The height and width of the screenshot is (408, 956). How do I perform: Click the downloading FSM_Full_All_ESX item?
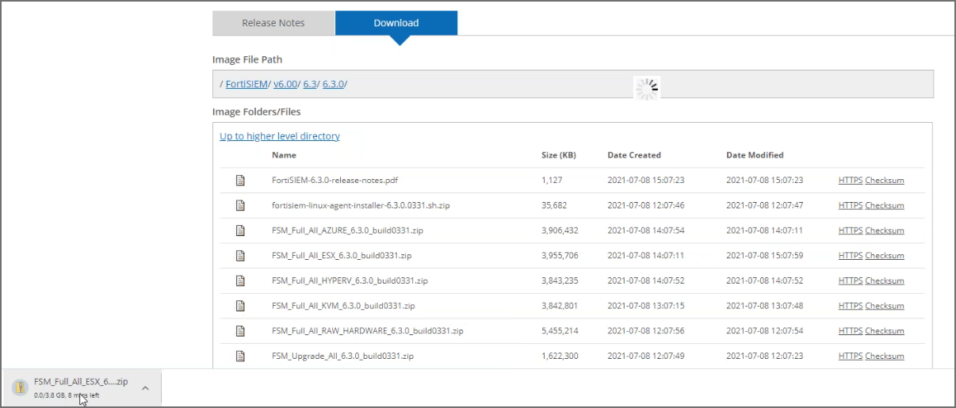point(80,382)
